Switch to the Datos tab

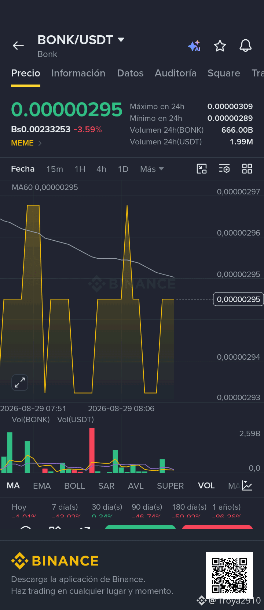pyautogui.click(x=130, y=73)
